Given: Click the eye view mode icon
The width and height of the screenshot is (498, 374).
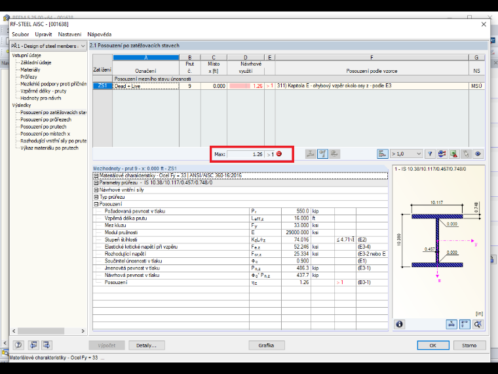Looking at the screenshot, I should click(x=478, y=154).
